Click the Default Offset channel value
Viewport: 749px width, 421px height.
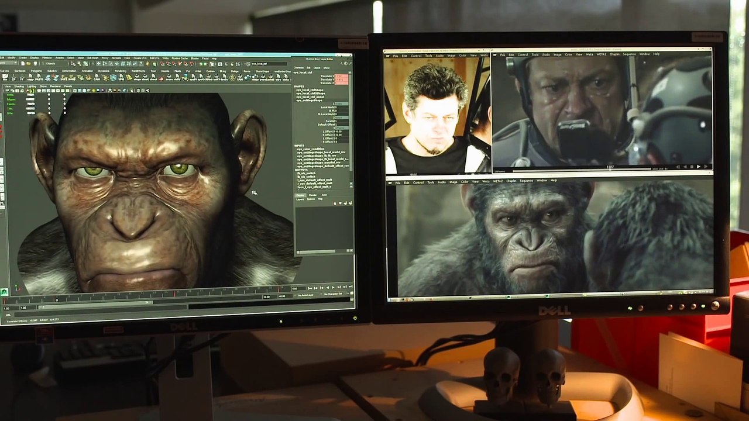pyautogui.click(x=342, y=125)
